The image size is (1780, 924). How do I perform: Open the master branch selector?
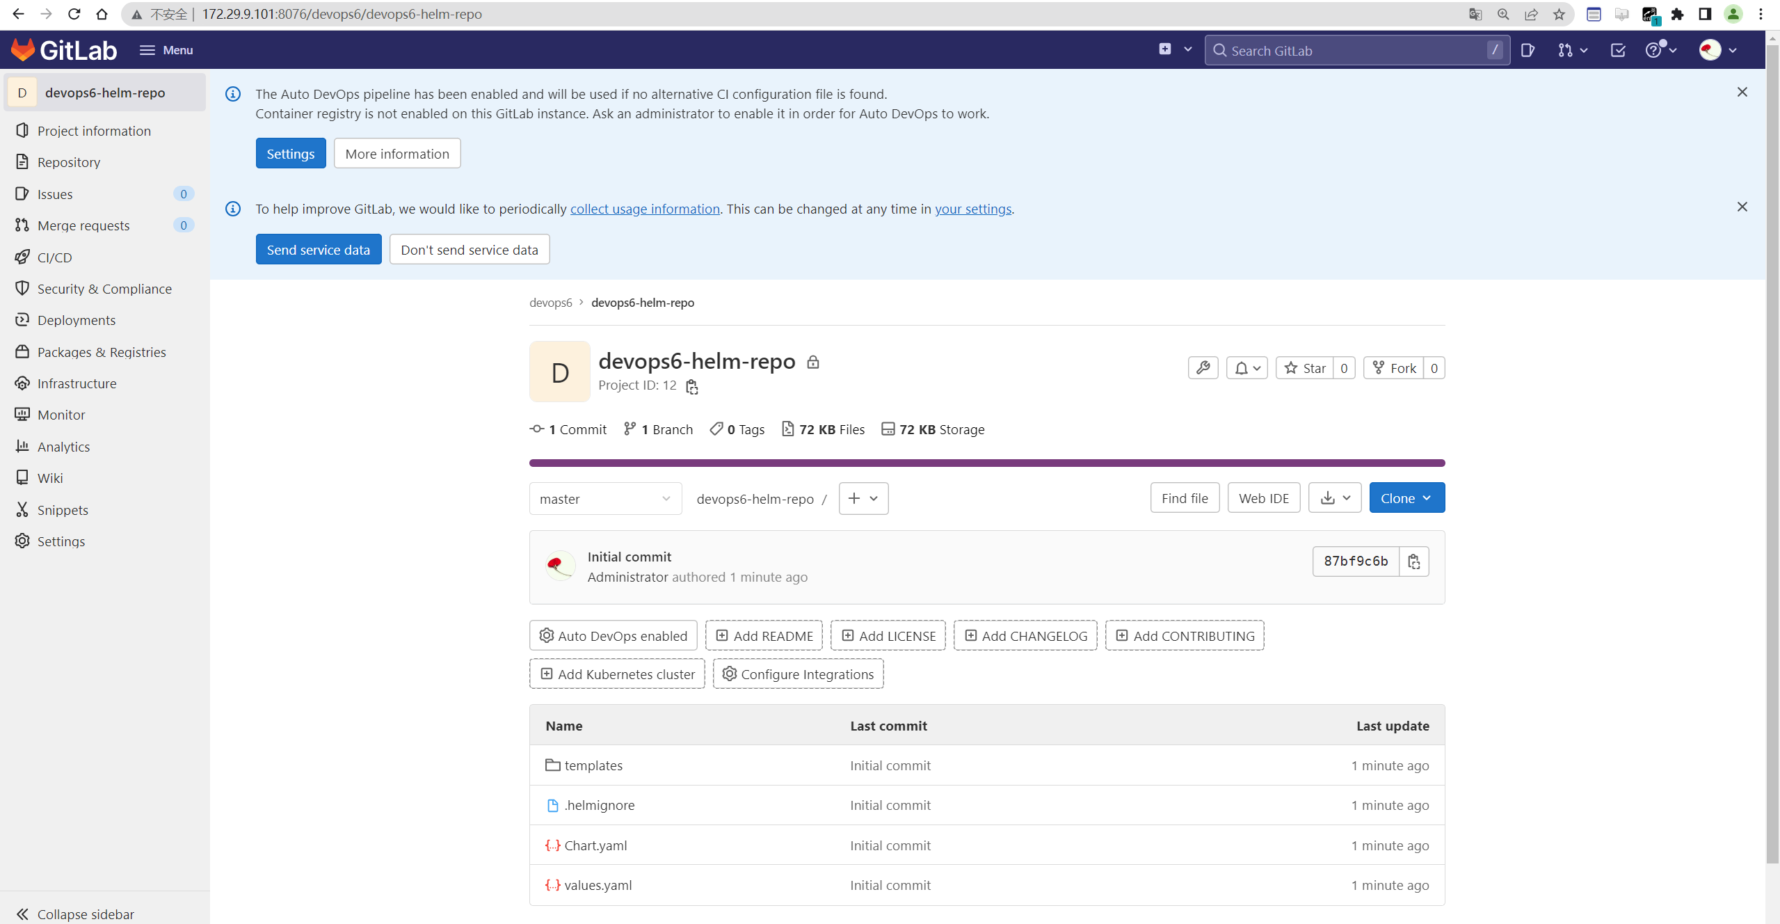(605, 498)
